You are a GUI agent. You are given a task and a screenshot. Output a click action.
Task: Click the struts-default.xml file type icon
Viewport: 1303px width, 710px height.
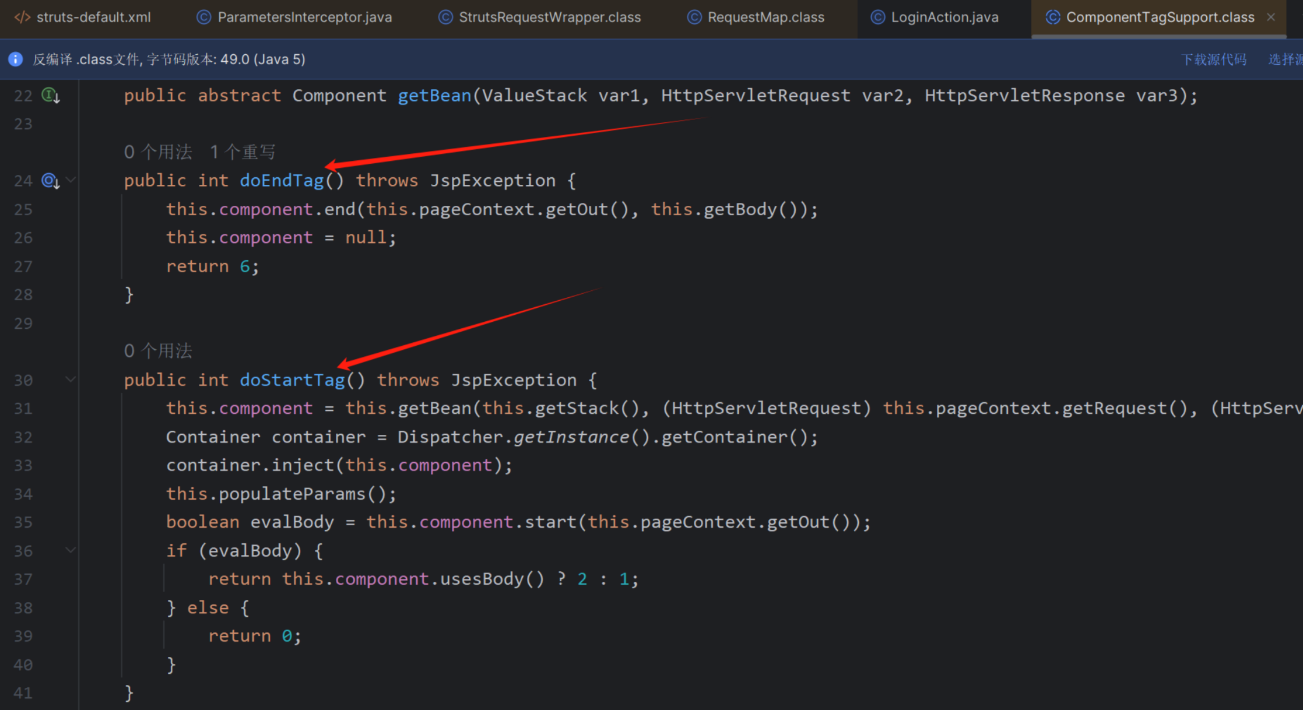pos(22,17)
